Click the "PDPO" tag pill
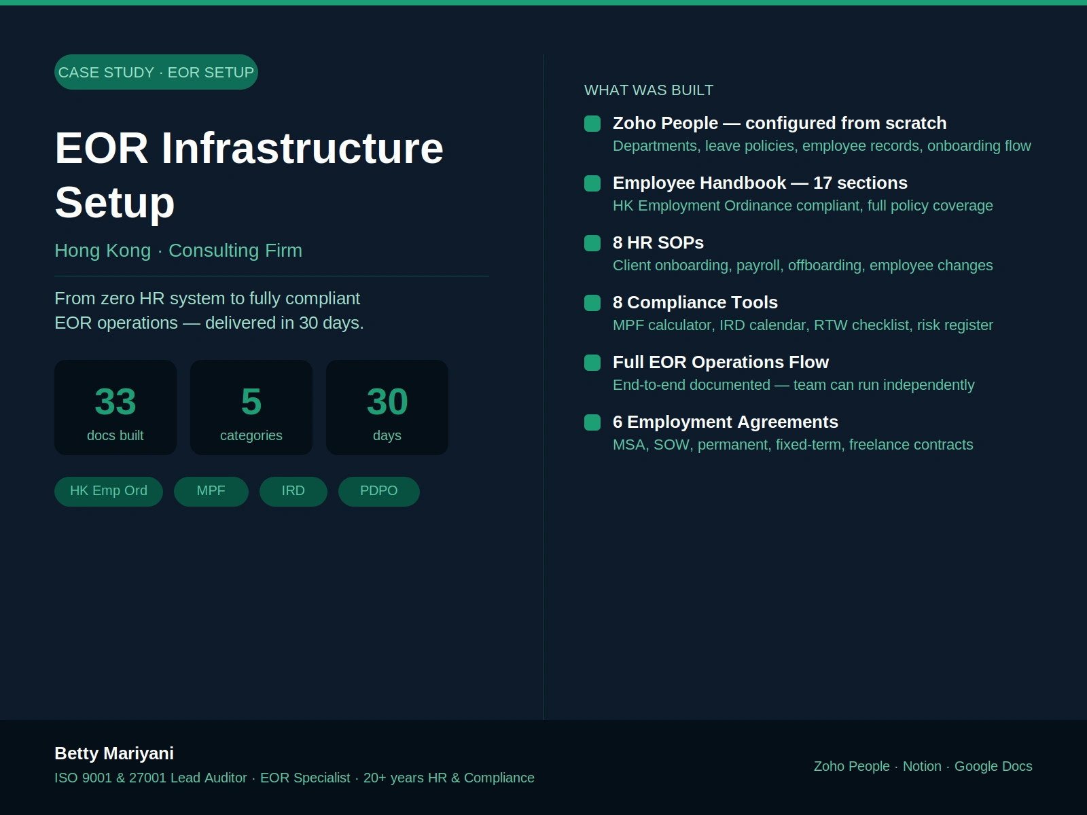The width and height of the screenshot is (1087, 815). pos(379,491)
